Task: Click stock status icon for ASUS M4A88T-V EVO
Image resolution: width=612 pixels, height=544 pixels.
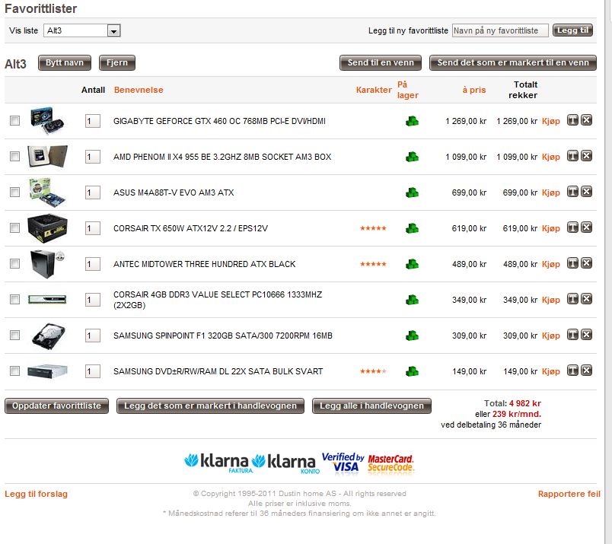Action: pyautogui.click(x=412, y=192)
